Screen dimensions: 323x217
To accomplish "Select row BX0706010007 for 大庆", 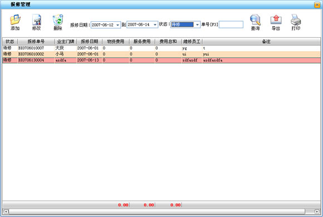I will [161, 48].
